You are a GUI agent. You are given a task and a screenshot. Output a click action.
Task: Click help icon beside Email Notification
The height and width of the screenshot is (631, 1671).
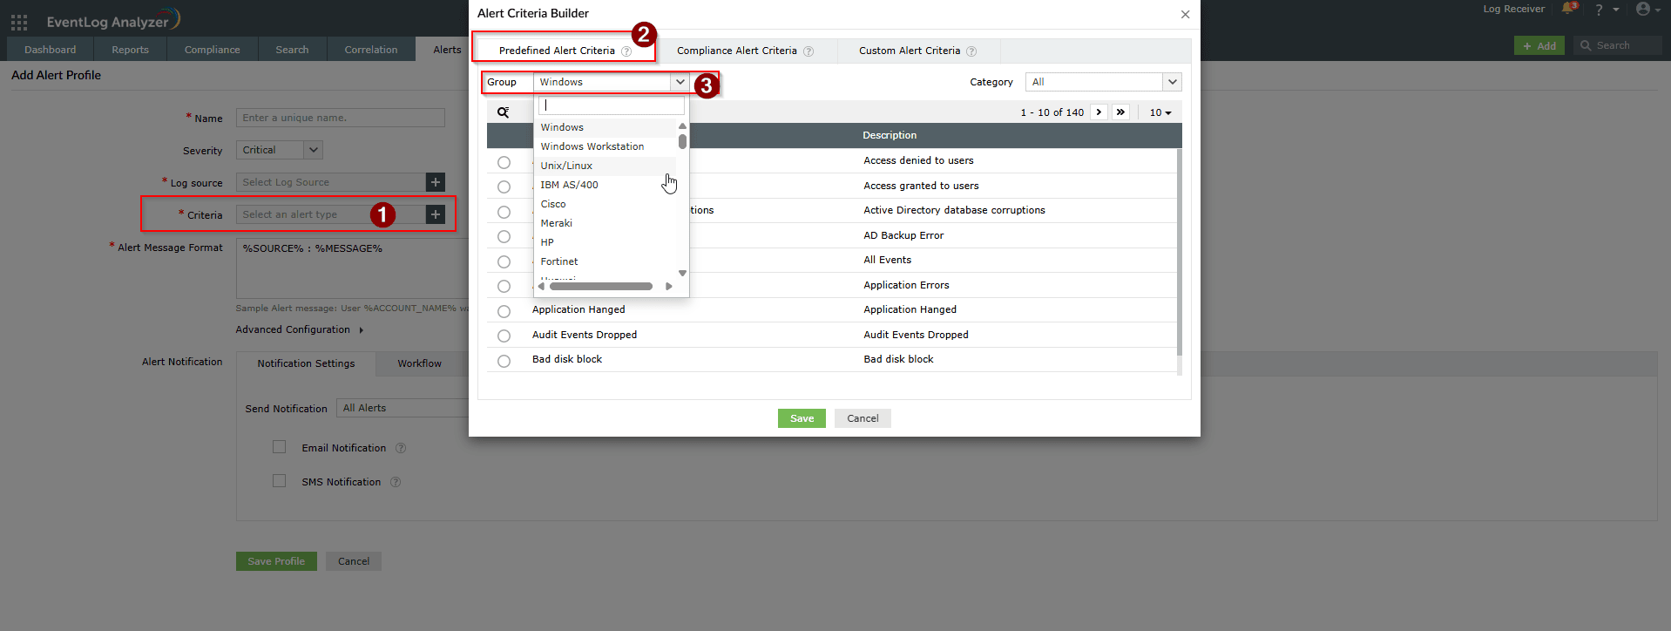coord(401,448)
